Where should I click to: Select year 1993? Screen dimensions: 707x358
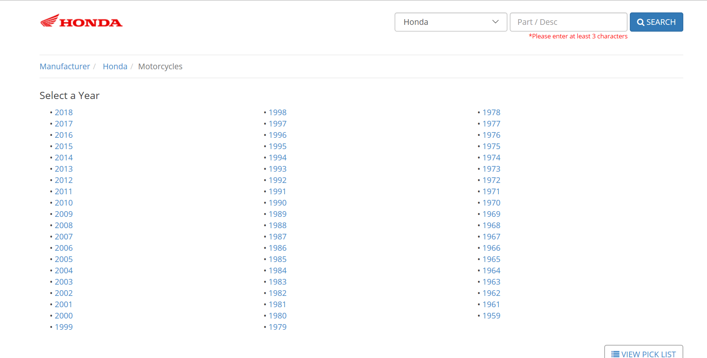point(277,169)
